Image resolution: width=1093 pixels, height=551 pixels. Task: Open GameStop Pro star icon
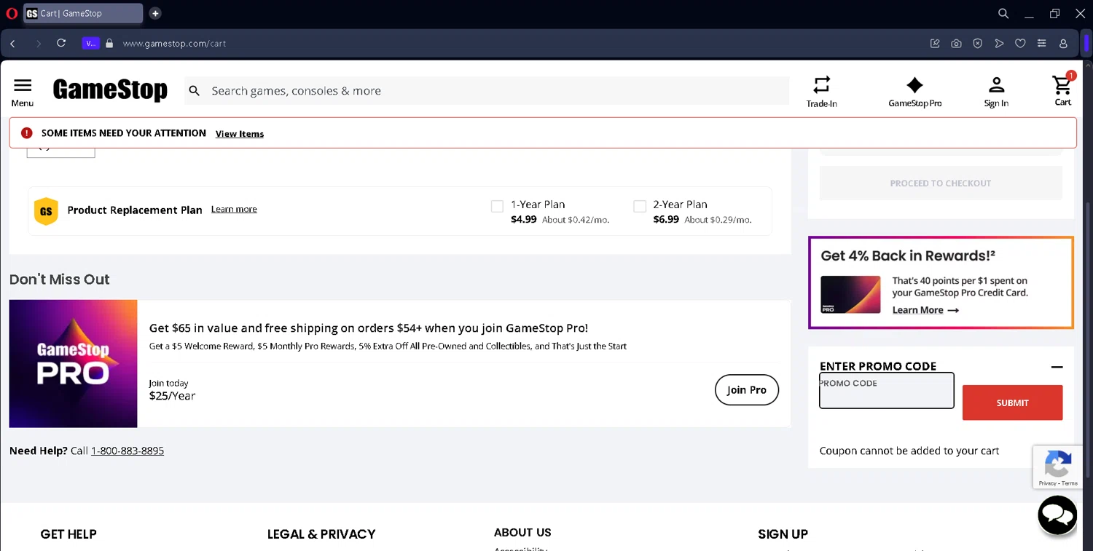click(x=914, y=84)
